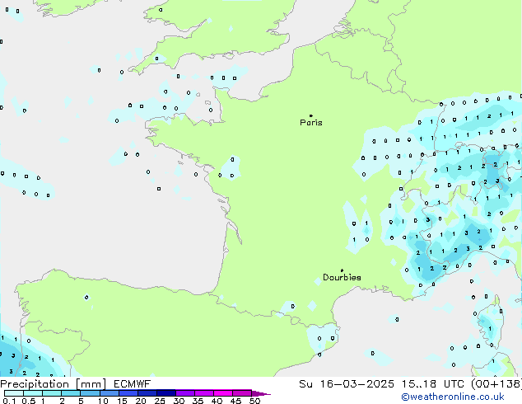This screenshot has height=404, width=522.
Task: Click the '40' legend value
Action: click(217, 401)
